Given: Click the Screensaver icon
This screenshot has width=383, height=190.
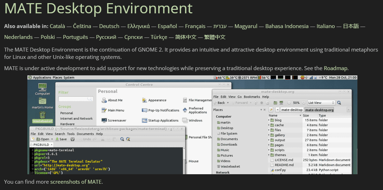Looking at the screenshot, I should (x=104, y=120).
